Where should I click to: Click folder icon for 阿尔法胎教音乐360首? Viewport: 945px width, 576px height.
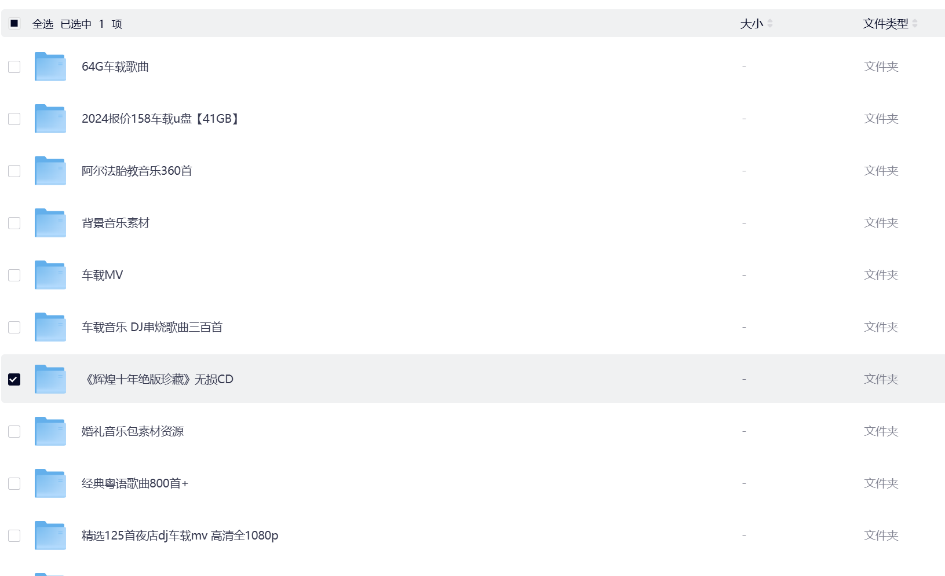tap(50, 171)
